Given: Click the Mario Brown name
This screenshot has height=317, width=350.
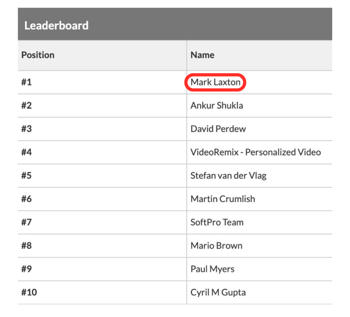Looking at the screenshot, I should [216, 246].
